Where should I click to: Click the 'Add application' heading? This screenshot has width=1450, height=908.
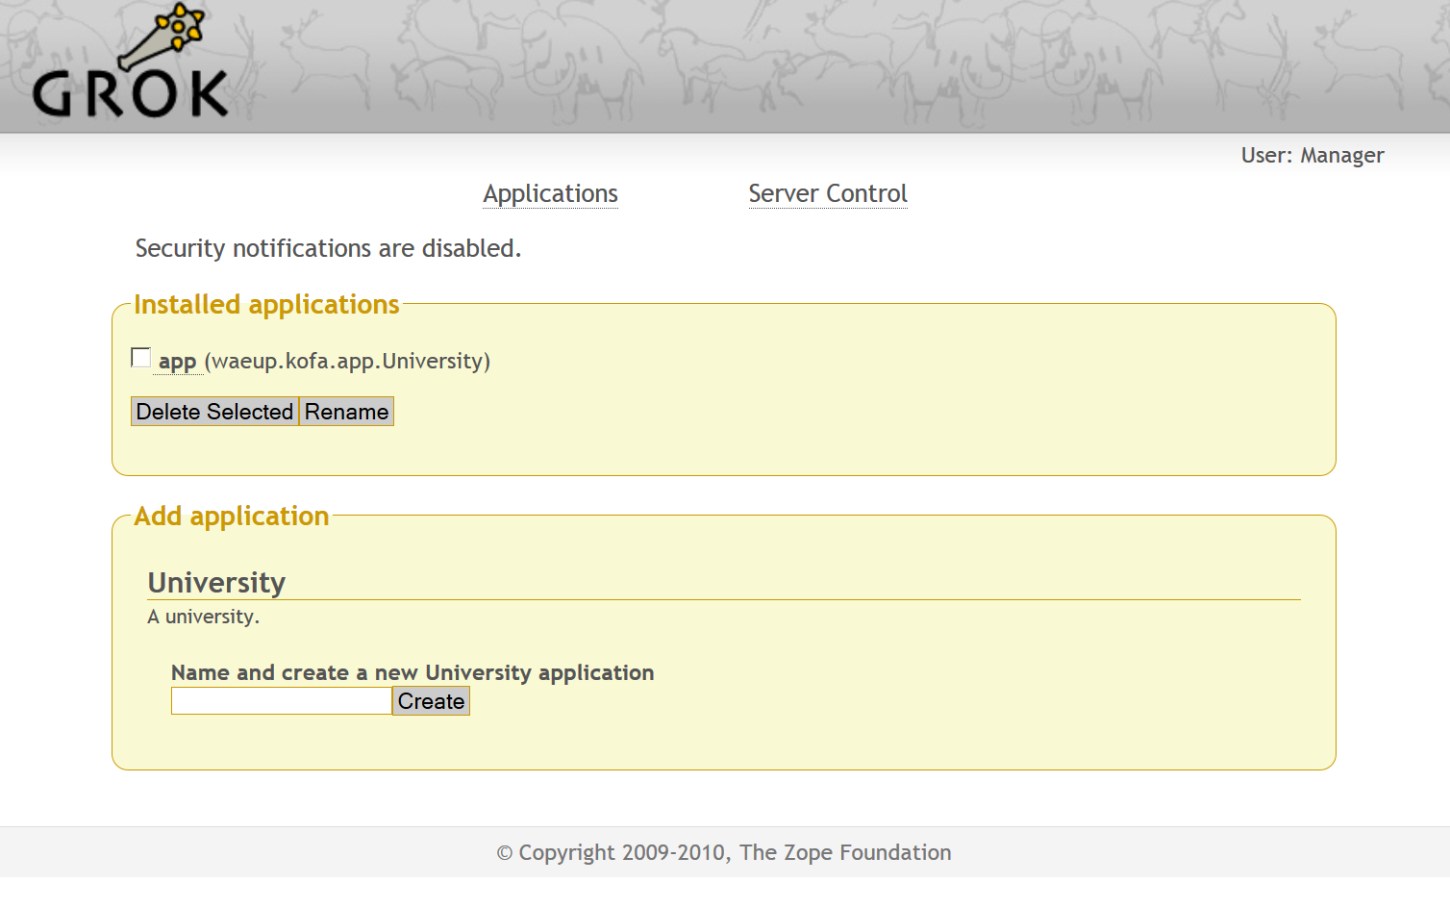231,516
